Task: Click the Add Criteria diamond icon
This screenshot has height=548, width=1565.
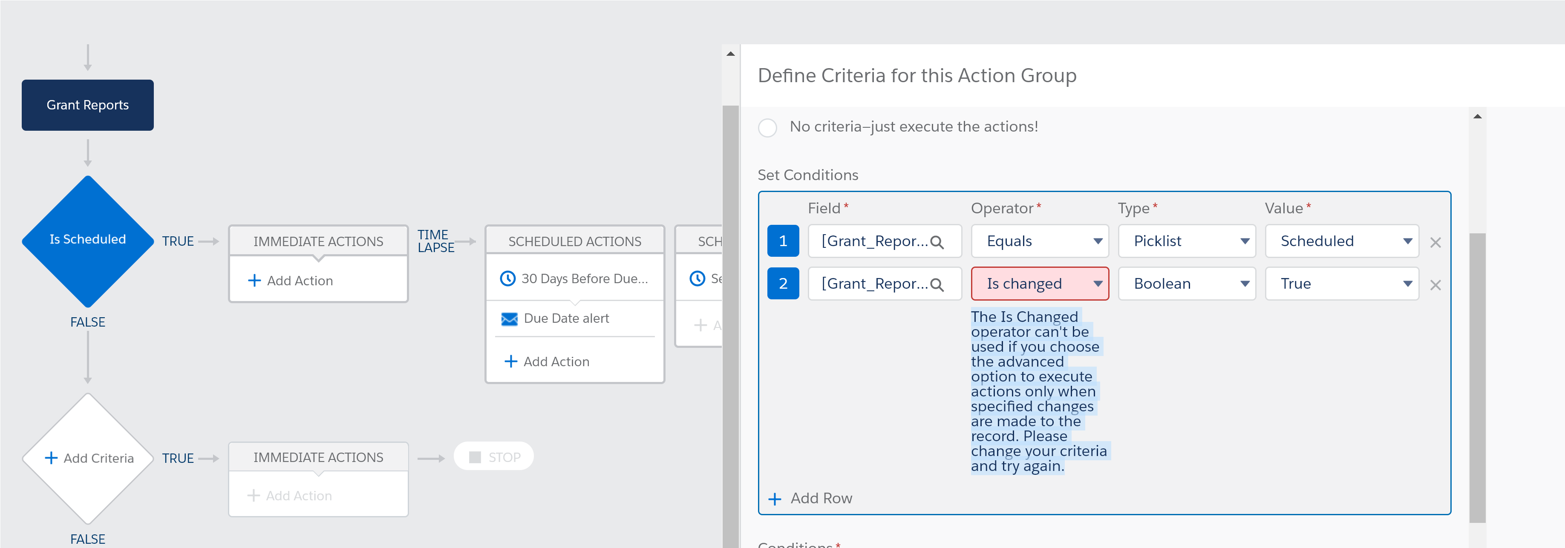Action: [x=88, y=458]
